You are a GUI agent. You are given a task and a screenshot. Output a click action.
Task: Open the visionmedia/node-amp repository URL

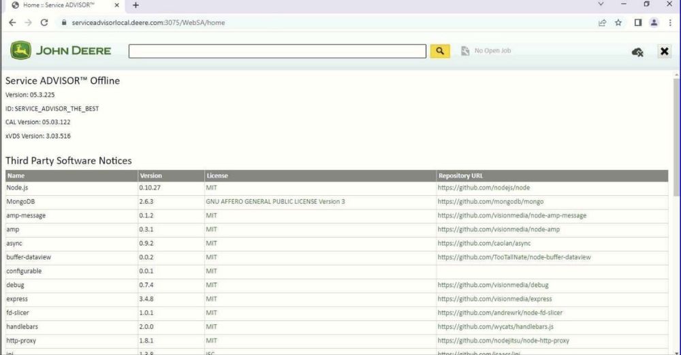coord(498,230)
